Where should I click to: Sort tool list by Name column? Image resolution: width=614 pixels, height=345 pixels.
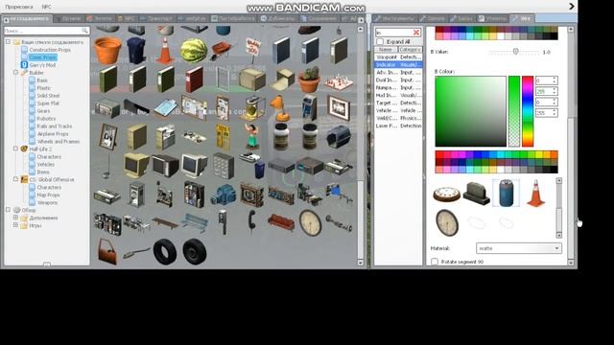(x=386, y=49)
